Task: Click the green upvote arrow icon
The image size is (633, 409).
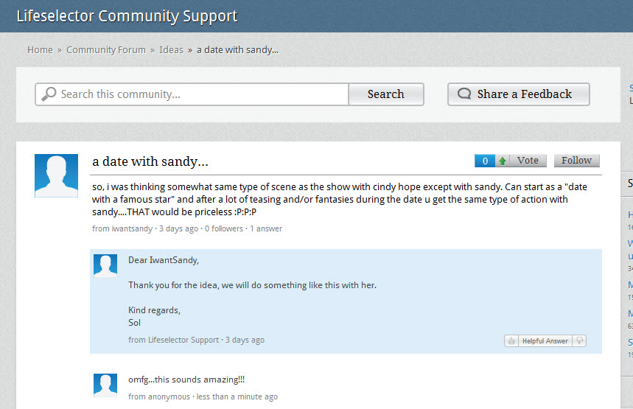Action: click(x=503, y=161)
